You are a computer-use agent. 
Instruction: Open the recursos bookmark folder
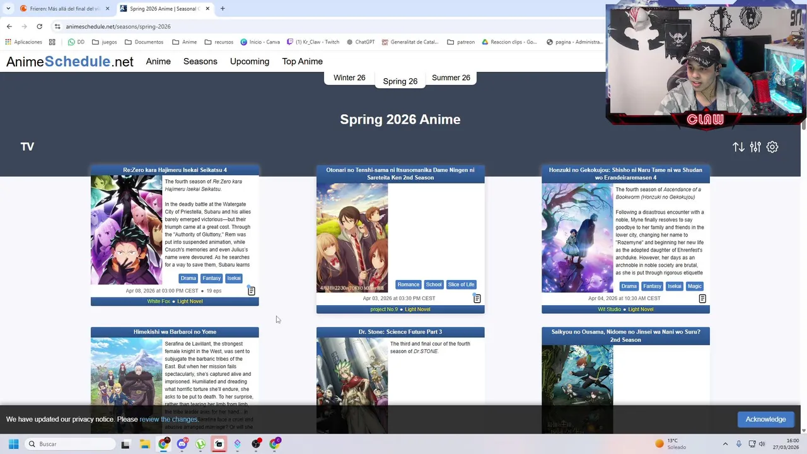pos(218,42)
